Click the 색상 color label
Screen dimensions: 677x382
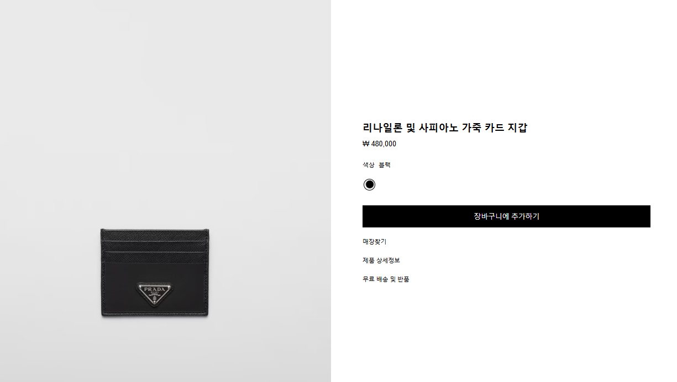(369, 165)
